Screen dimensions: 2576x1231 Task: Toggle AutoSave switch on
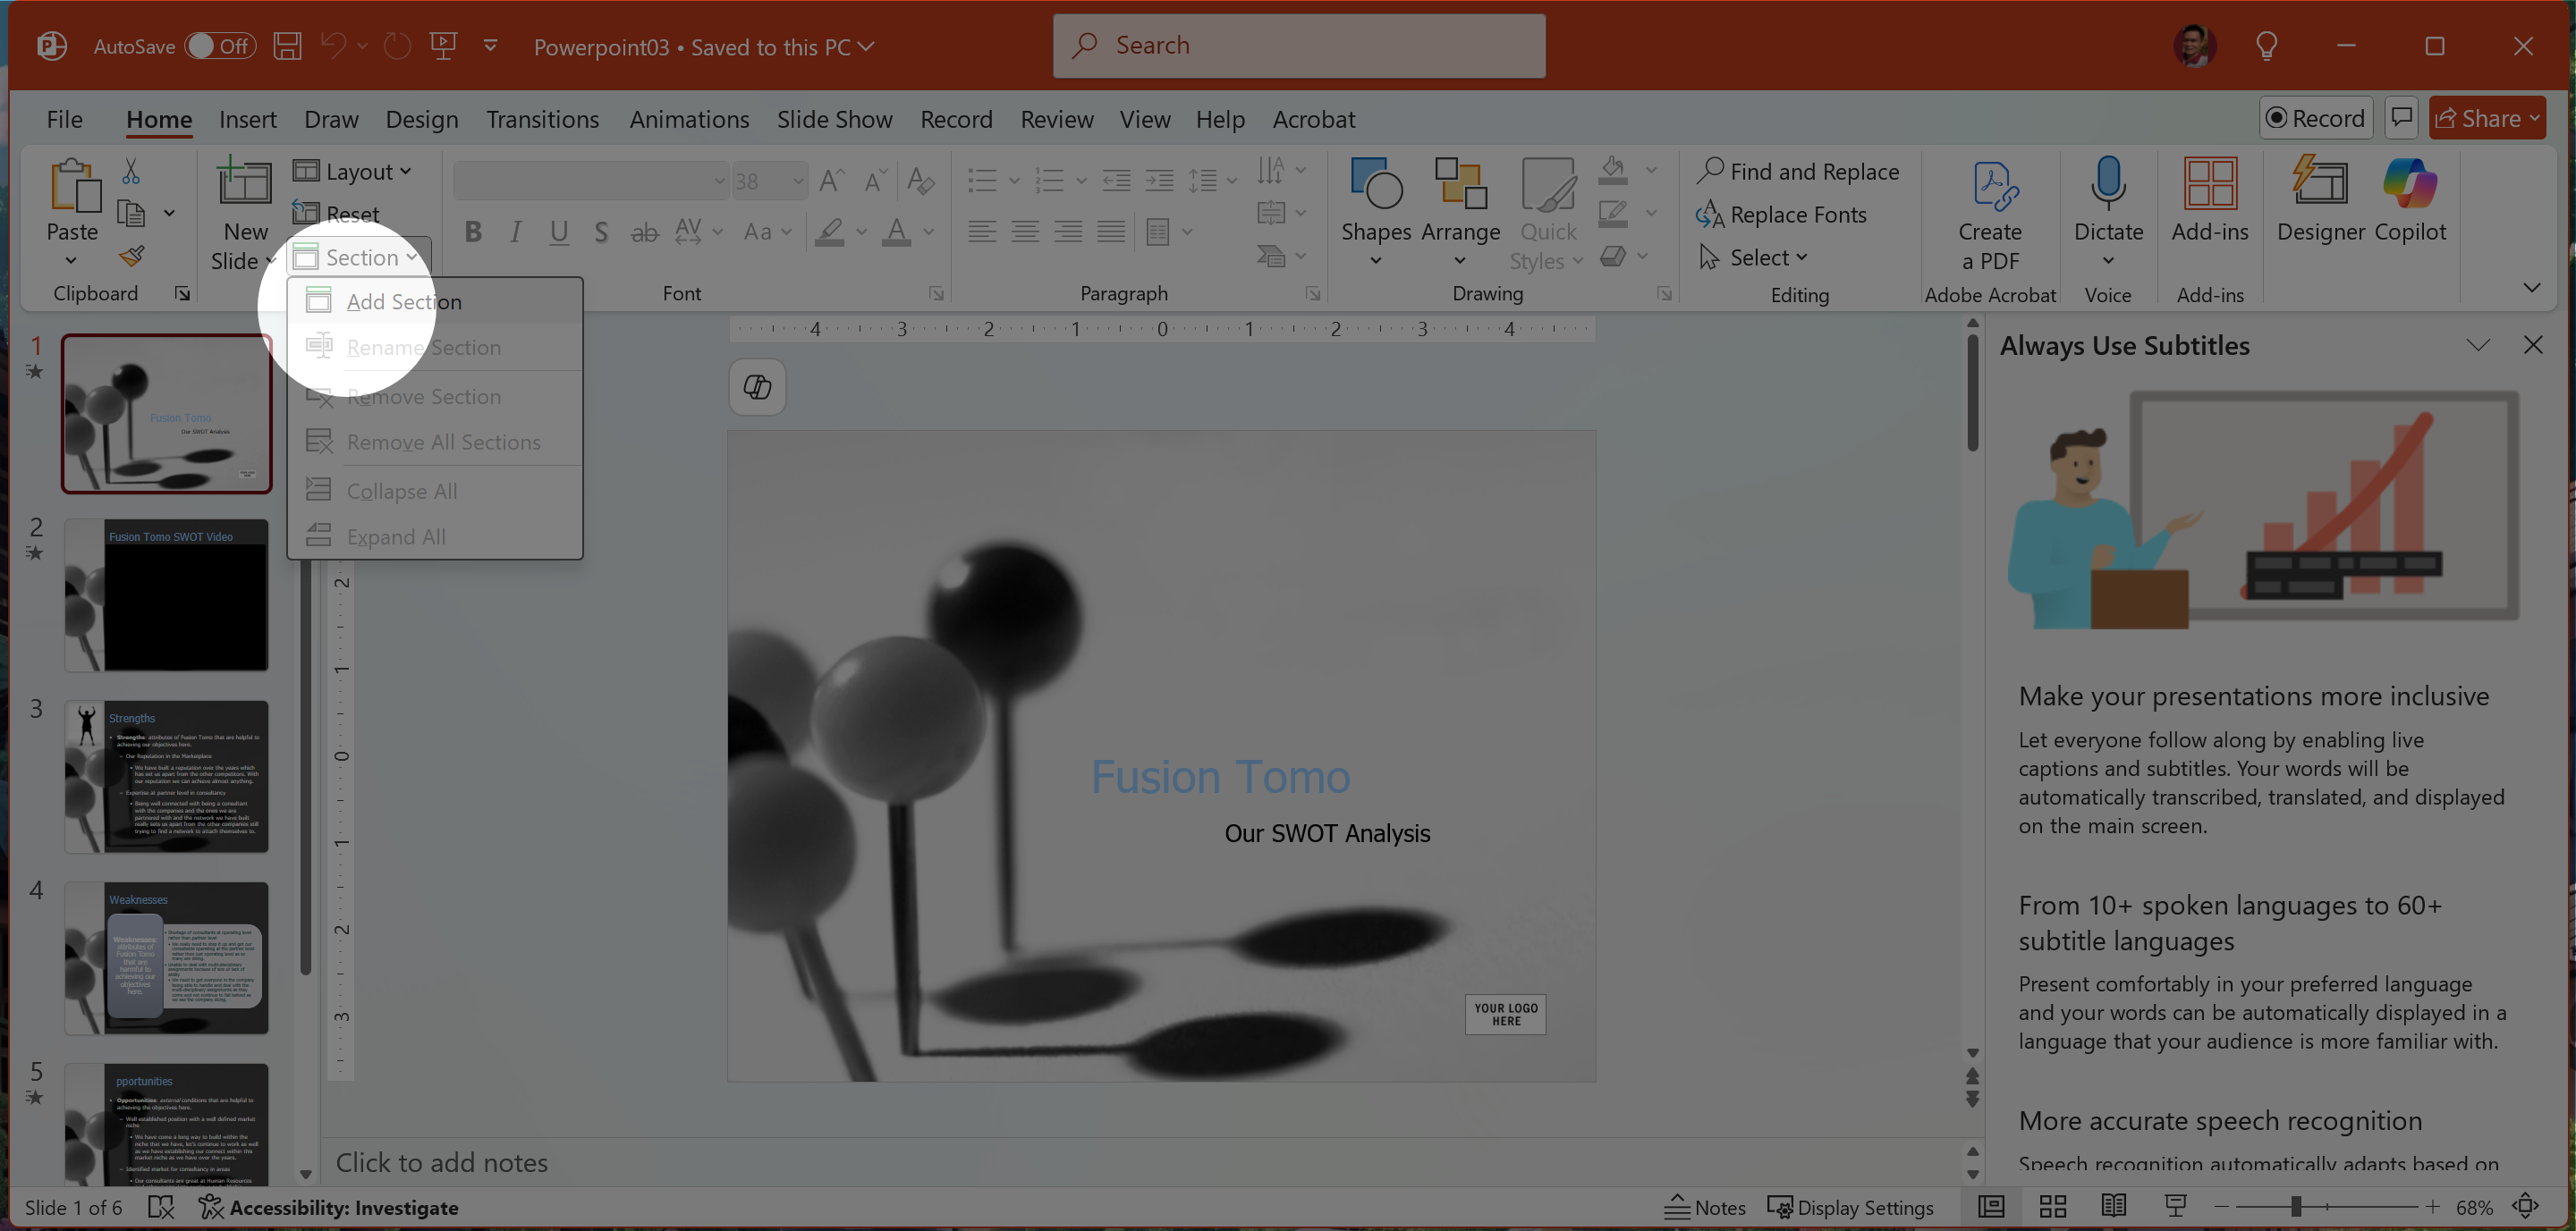point(220,46)
